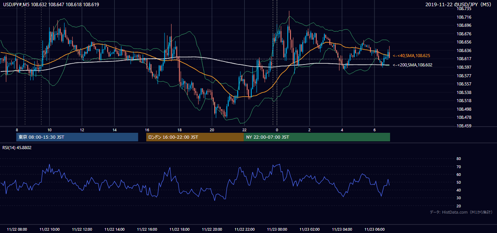
Task: Click price axis label 108.696
Action: click(x=464, y=25)
